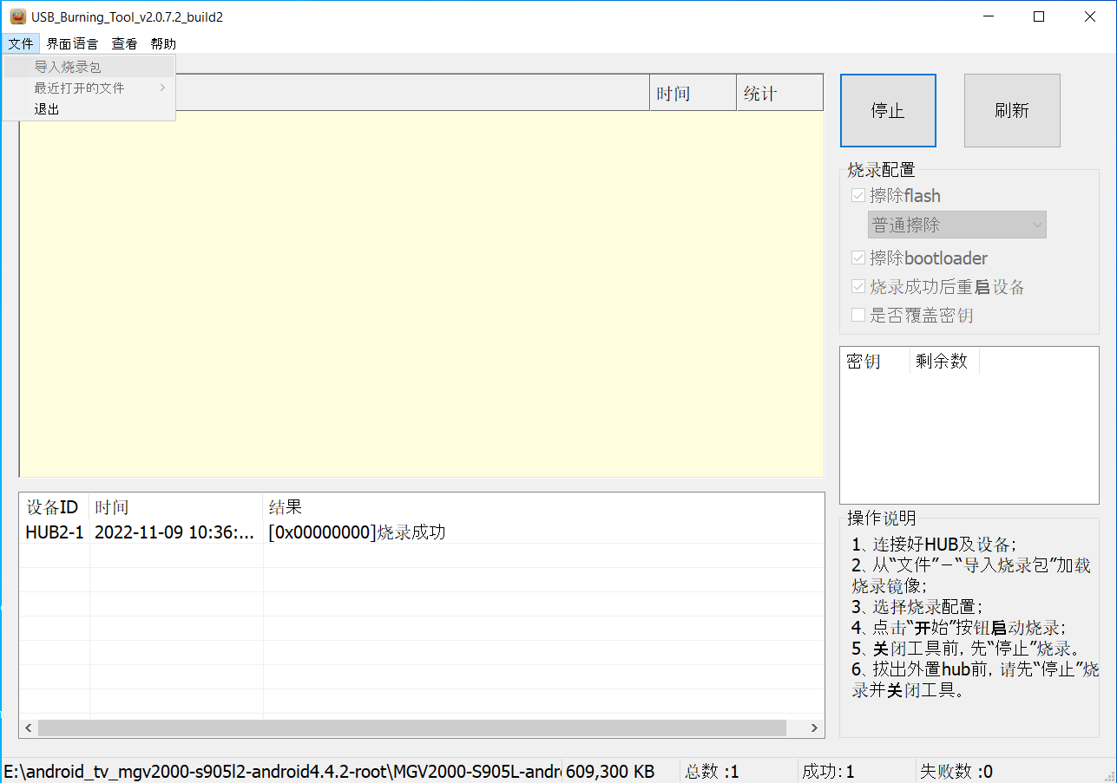1117x783 pixels.
Task: Click the [0x00000000]烧录成功 result cell
Action: pyautogui.click(x=357, y=532)
